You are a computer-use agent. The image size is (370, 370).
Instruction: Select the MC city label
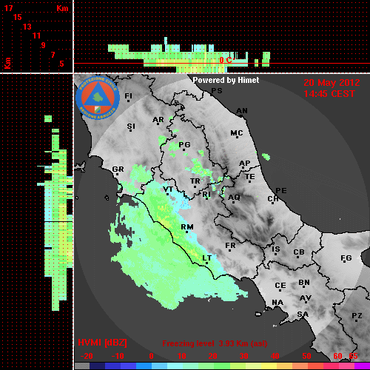point(237,133)
